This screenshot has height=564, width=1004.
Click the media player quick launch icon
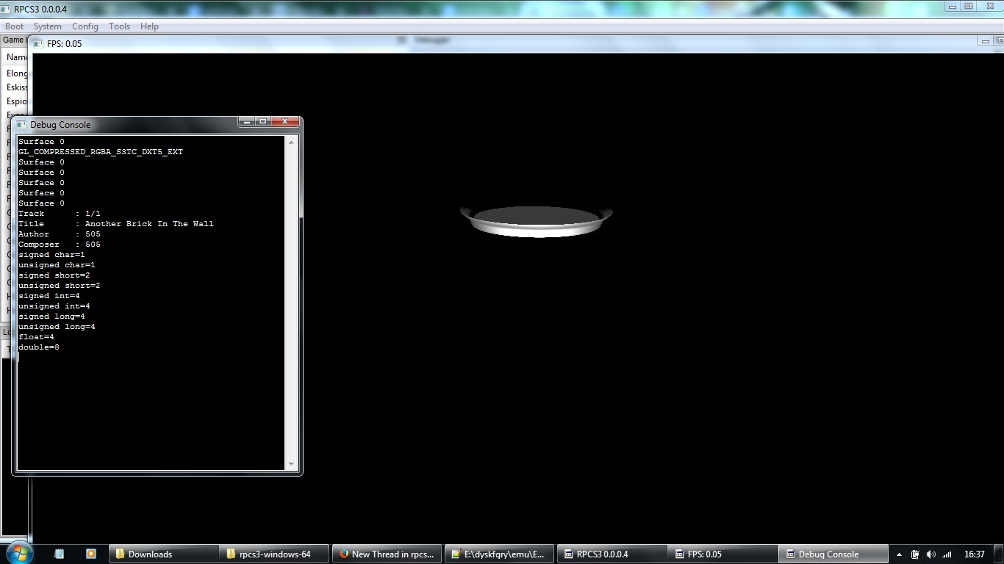pos(91,554)
